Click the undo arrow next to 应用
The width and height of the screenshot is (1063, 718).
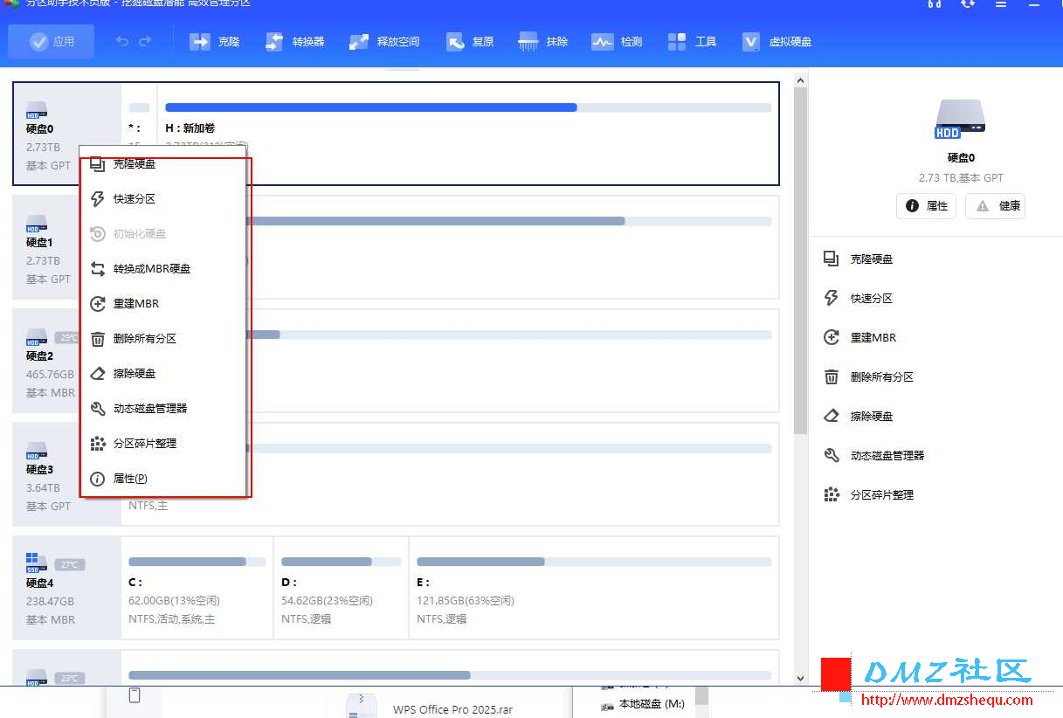click(122, 41)
